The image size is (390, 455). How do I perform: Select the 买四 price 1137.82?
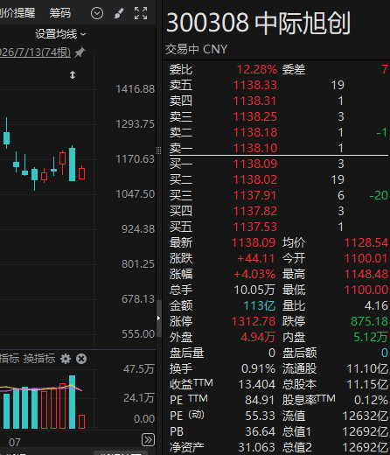(255, 211)
